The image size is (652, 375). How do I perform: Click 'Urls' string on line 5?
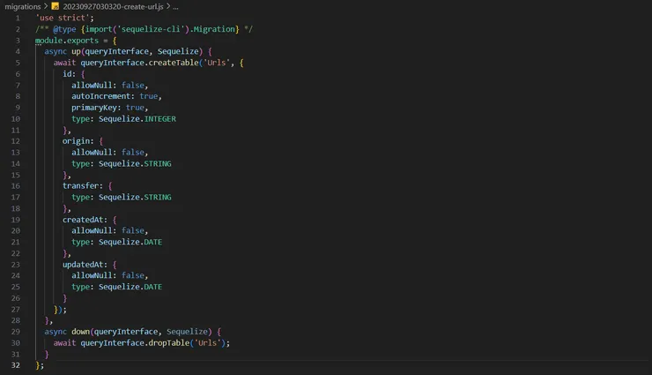pyautogui.click(x=217, y=63)
